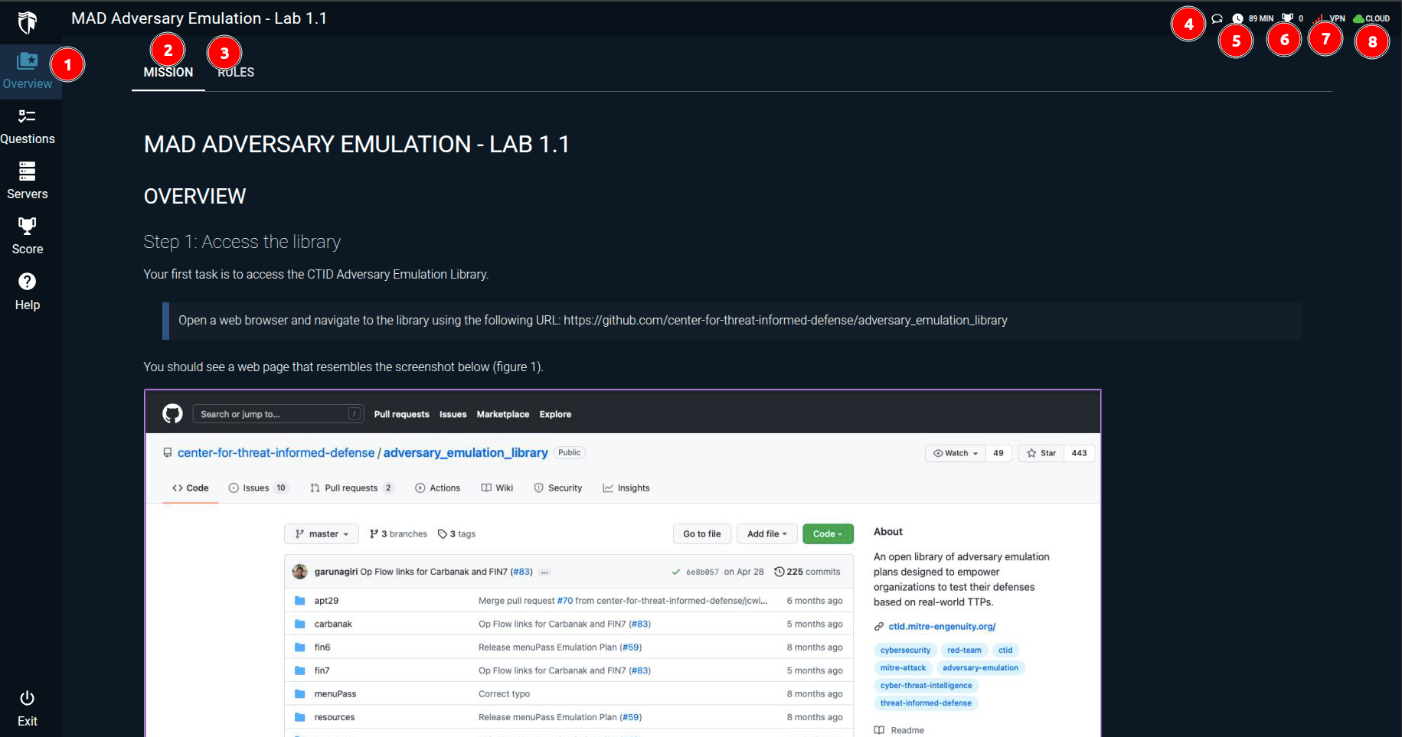Click the CLOUD status indicator
This screenshot has width=1402, height=737.
[x=1371, y=18]
